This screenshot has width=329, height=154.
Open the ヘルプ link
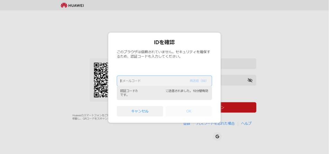pos(246,123)
